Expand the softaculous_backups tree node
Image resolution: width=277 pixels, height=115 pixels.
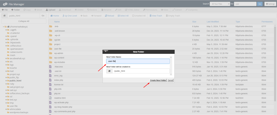tap(6, 93)
